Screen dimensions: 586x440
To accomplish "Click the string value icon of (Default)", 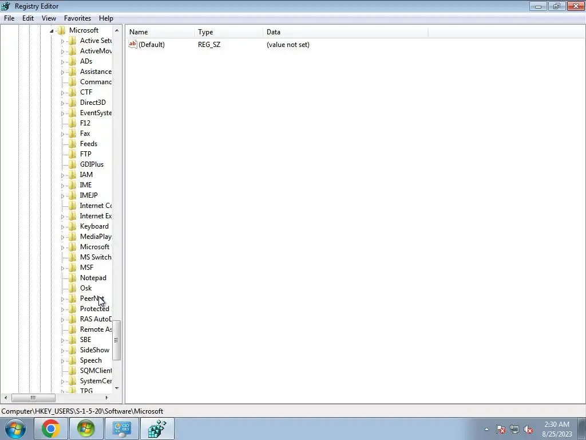I will [133, 45].
